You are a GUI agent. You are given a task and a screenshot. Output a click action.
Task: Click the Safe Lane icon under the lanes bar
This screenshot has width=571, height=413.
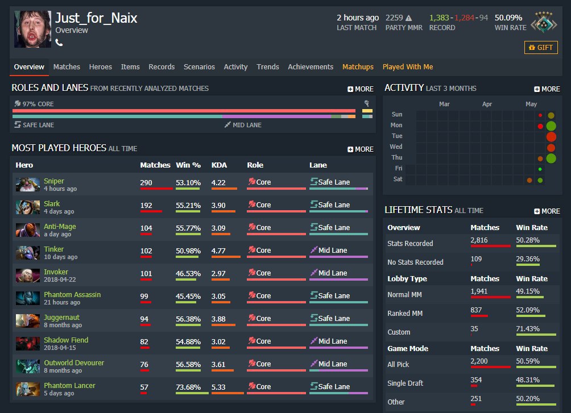(x=18, y=125)
